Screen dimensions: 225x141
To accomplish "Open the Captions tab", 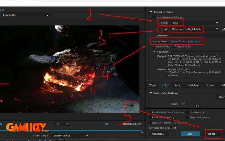I will pos(210,85).
